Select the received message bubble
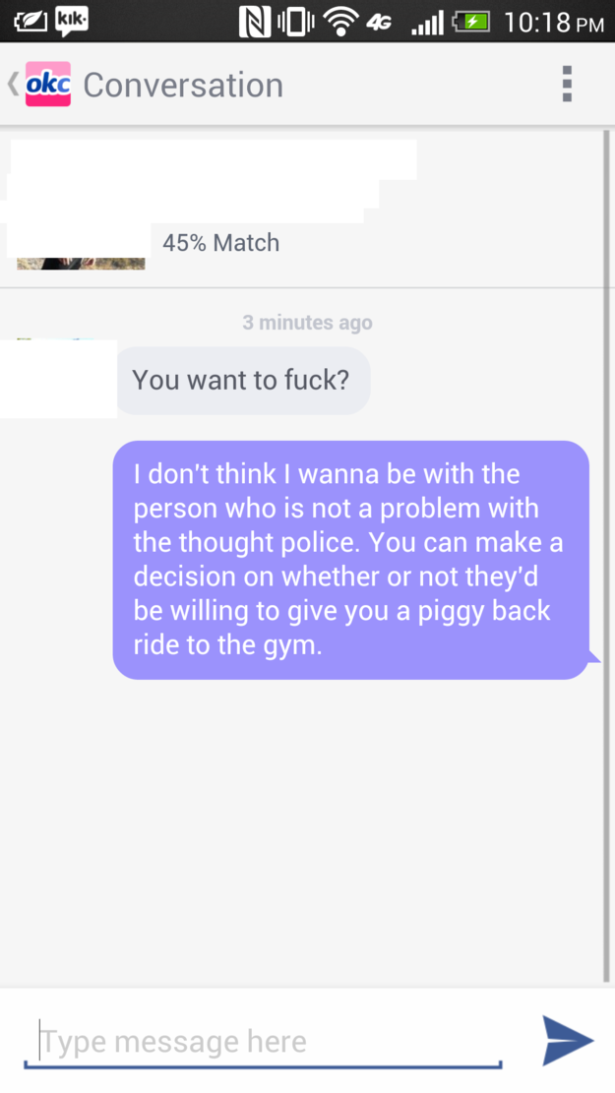The height and width of the screenshot is (1093, 615). click(x=243, y=381)
